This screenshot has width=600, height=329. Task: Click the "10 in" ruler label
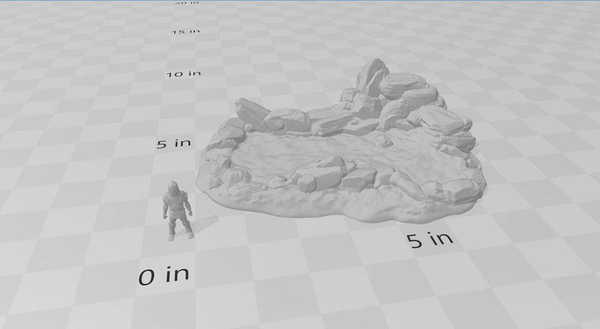point(183,74)
